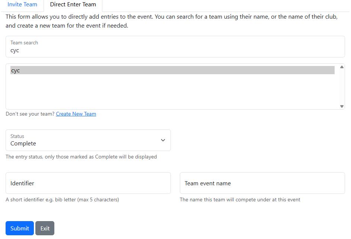351x239 pixels.
Task: Switch to the Invite Team tab
Action: (x=22, y=5)
